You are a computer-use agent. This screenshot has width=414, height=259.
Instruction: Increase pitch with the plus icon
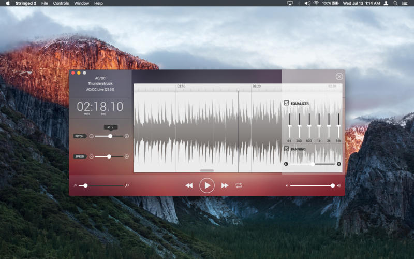tap(127, 136)
